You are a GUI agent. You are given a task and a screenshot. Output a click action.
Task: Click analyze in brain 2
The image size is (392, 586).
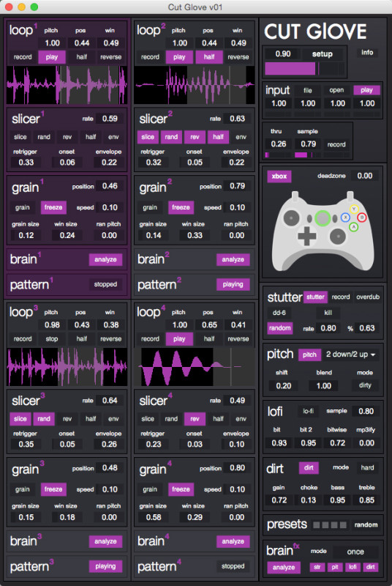pyautogui.click(x=233, y=259)
